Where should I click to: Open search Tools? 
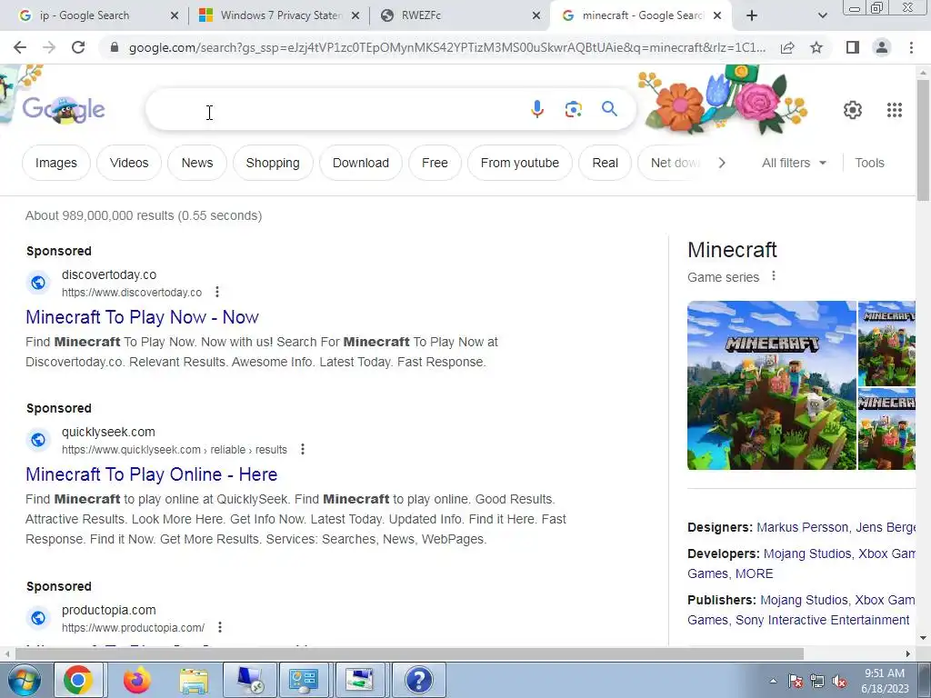coord(869,163)
